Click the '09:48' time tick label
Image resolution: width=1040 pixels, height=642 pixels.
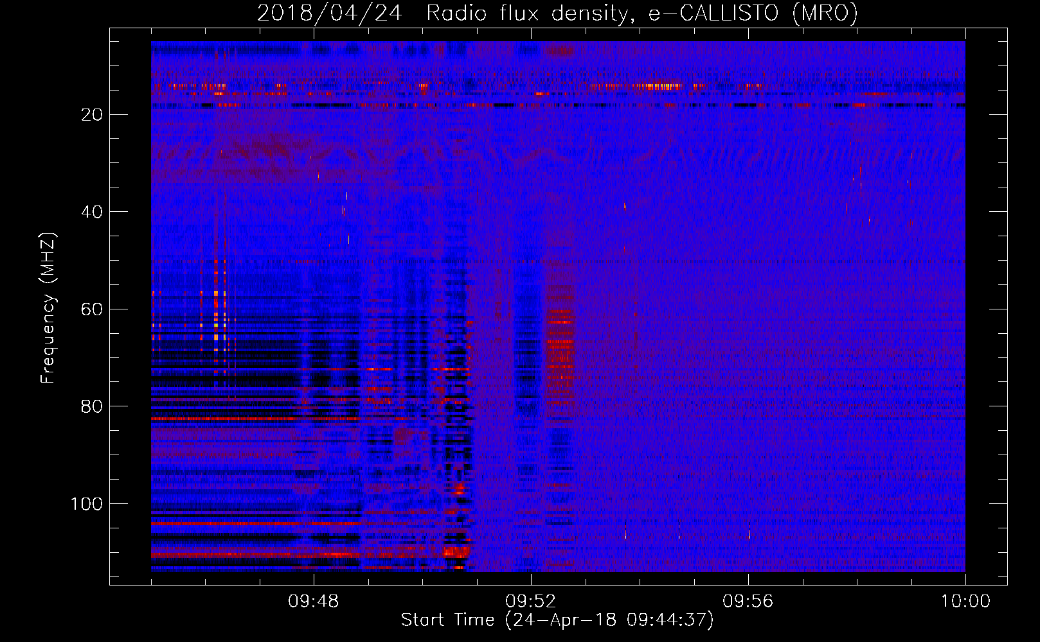coord(314,602)
